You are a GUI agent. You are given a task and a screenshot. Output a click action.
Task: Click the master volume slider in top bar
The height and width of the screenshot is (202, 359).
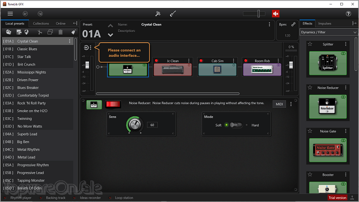click(x=254, y=14)
